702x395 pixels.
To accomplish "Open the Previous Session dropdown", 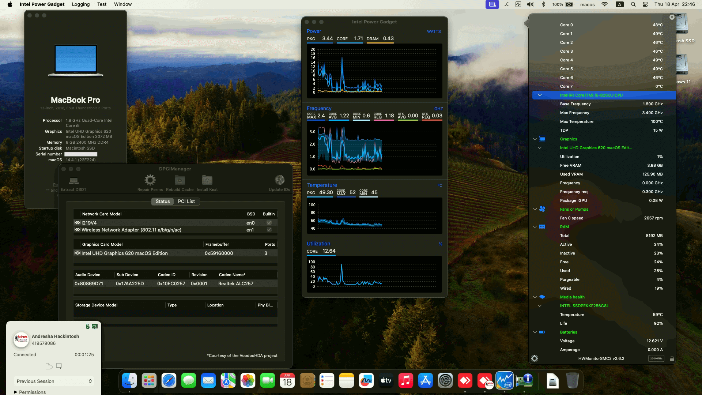I will (x=53, y=381).
